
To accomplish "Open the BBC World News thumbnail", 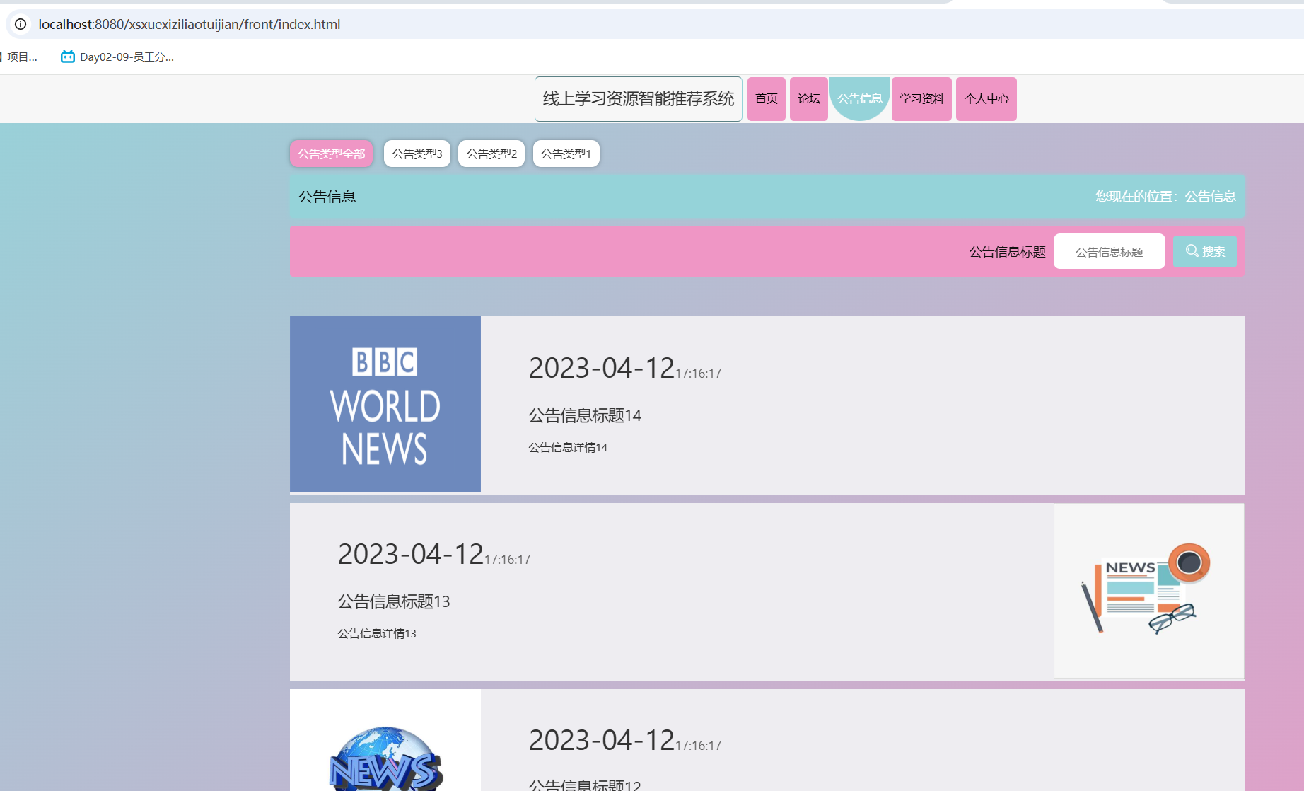I will pyautogui.click(x=385, y=404).
